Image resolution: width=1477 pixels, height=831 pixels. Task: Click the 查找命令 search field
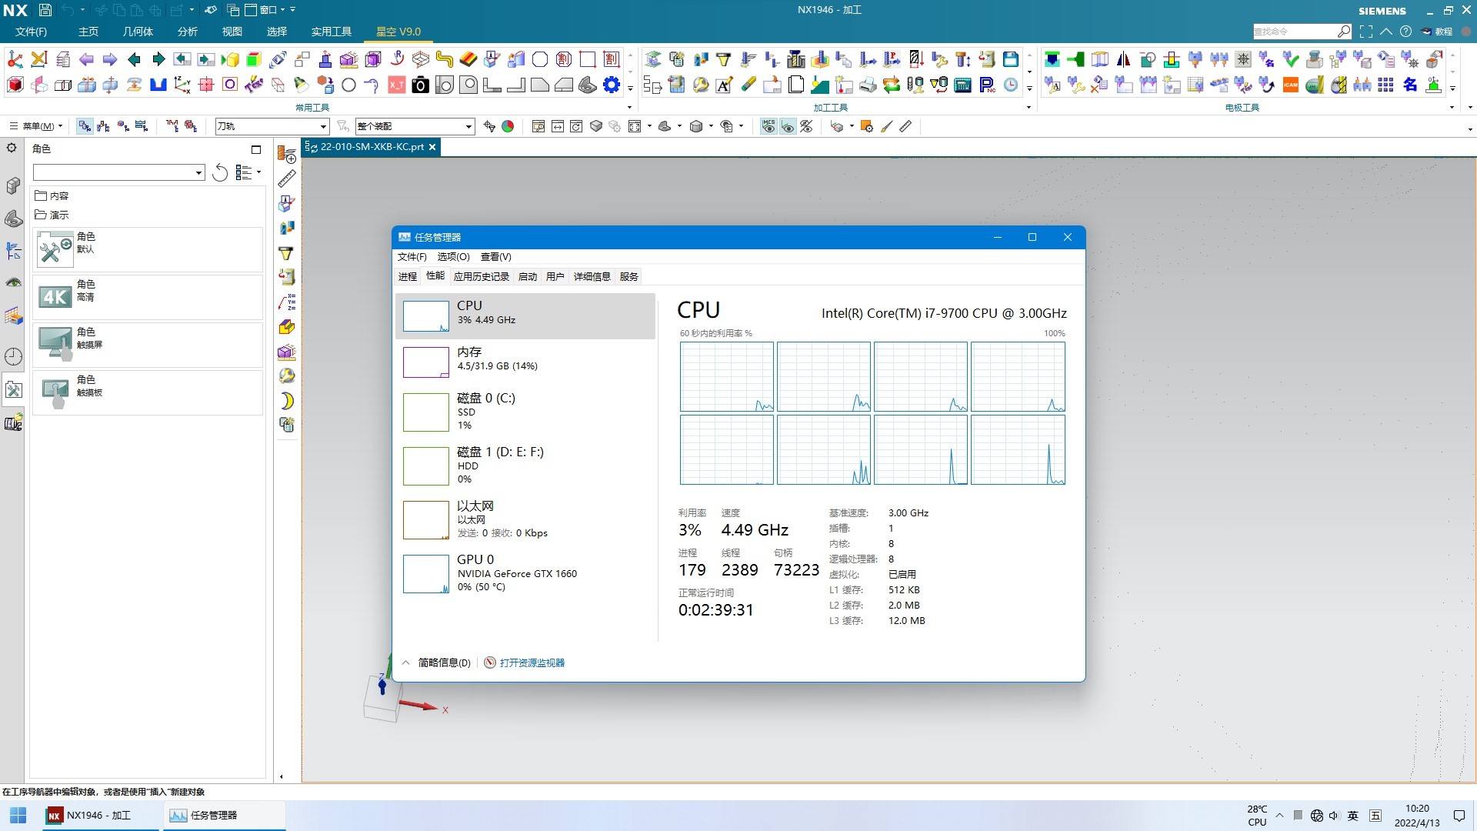pos(1302,32)
